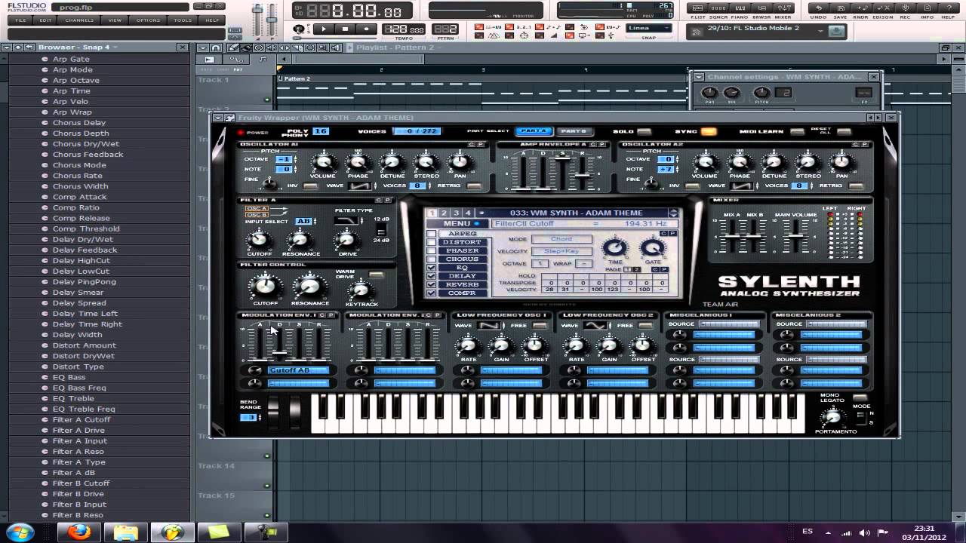Select the playlist Paint brush tool

click(x=246, y=48)
